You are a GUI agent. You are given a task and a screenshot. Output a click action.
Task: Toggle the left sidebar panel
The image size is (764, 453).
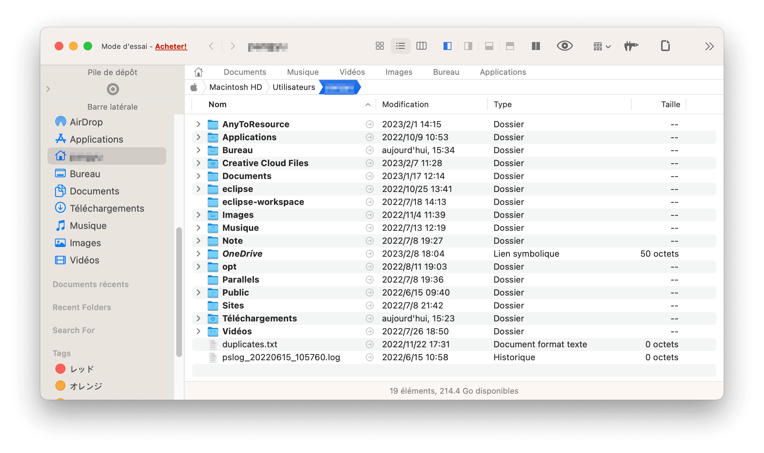[447, 46]
